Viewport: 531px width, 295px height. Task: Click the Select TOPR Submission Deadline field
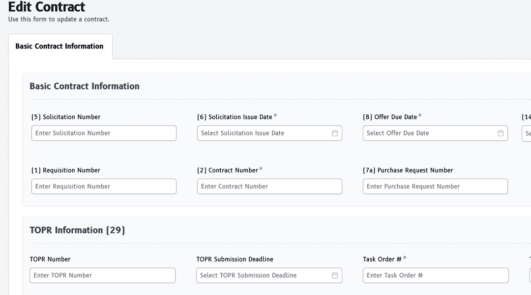263,275
